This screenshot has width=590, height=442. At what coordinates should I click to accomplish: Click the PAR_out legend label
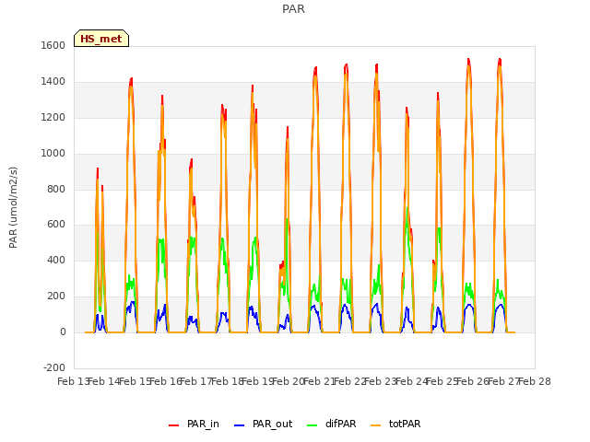coord(273,424)
